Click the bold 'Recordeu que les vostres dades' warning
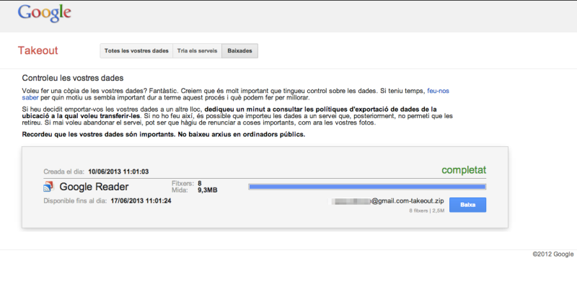The width and height of the screenshot is (577, 289). 164,135
